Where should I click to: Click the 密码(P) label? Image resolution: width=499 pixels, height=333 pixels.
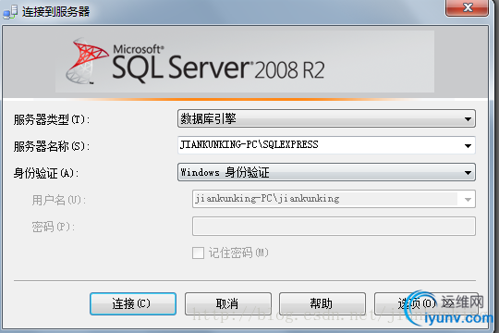pyautogui.click(x=54, y=227)
